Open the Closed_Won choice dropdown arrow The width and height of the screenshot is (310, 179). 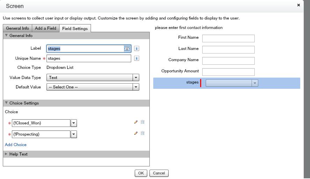tap(74, 123)
